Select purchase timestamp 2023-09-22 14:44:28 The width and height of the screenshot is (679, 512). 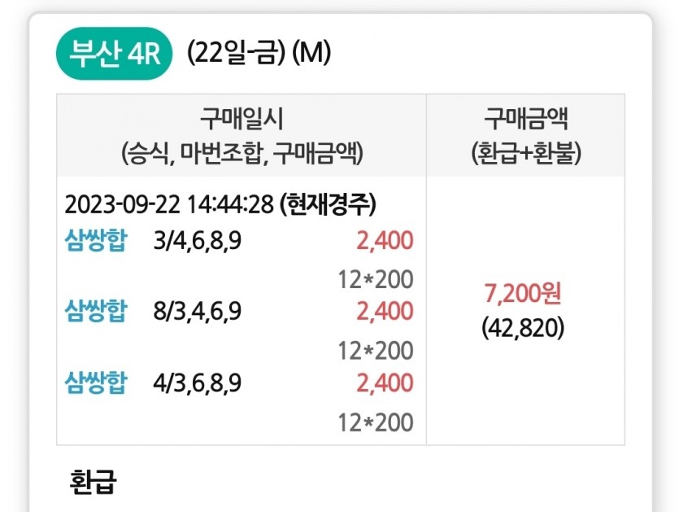click(x=169, y=203)
